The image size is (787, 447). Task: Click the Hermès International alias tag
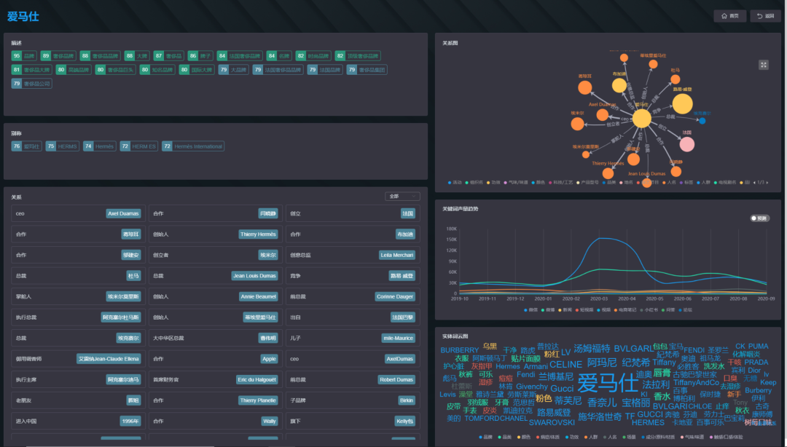click(x=193, y=146)
